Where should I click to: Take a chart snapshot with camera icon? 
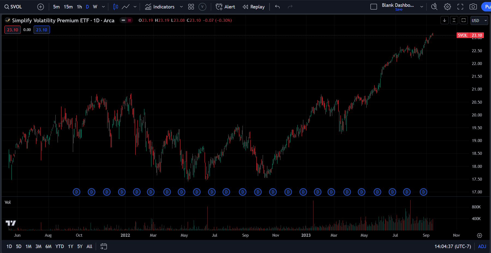coord(473,7)
